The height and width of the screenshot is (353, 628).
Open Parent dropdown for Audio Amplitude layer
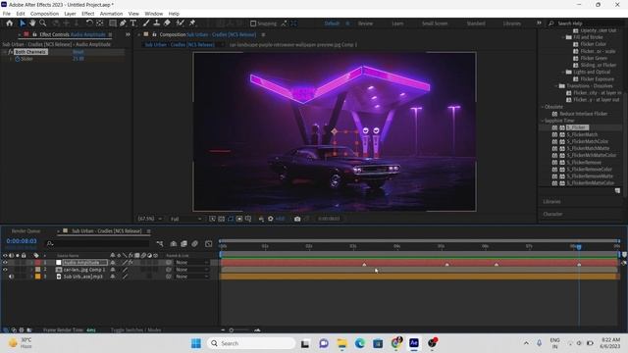pyautogui.click(x=192, y=263)
